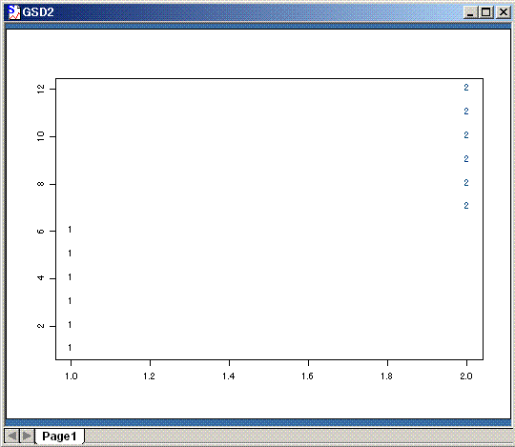Go to next page arrow
Image resolution: width=515 pixels, height=447 pixels.
coord(27,436)
